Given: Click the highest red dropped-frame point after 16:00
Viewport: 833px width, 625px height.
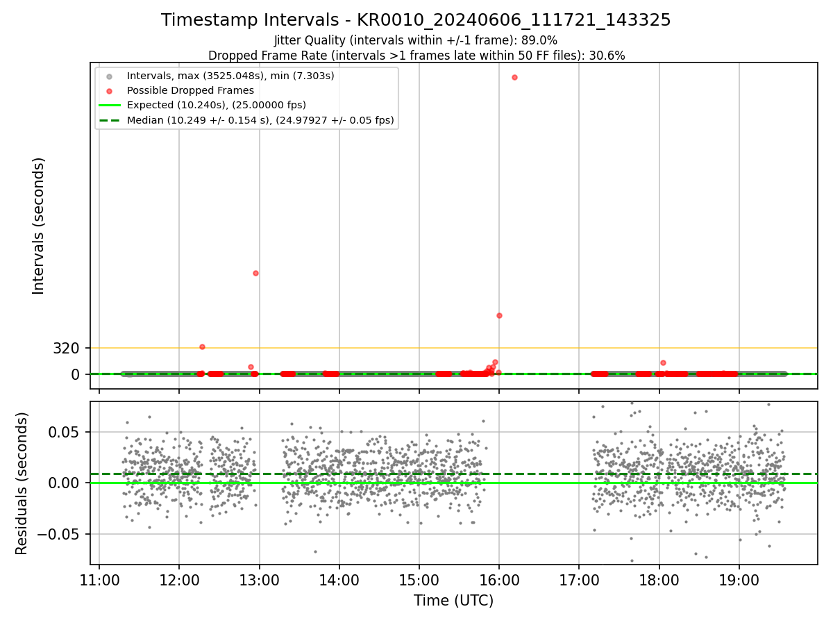Looking at the screenshot, I should coord(514,77).
